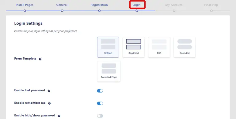Click help icon next to Enable remember me
This screenshot has height=119, width=236.
(x=49, y=103)
